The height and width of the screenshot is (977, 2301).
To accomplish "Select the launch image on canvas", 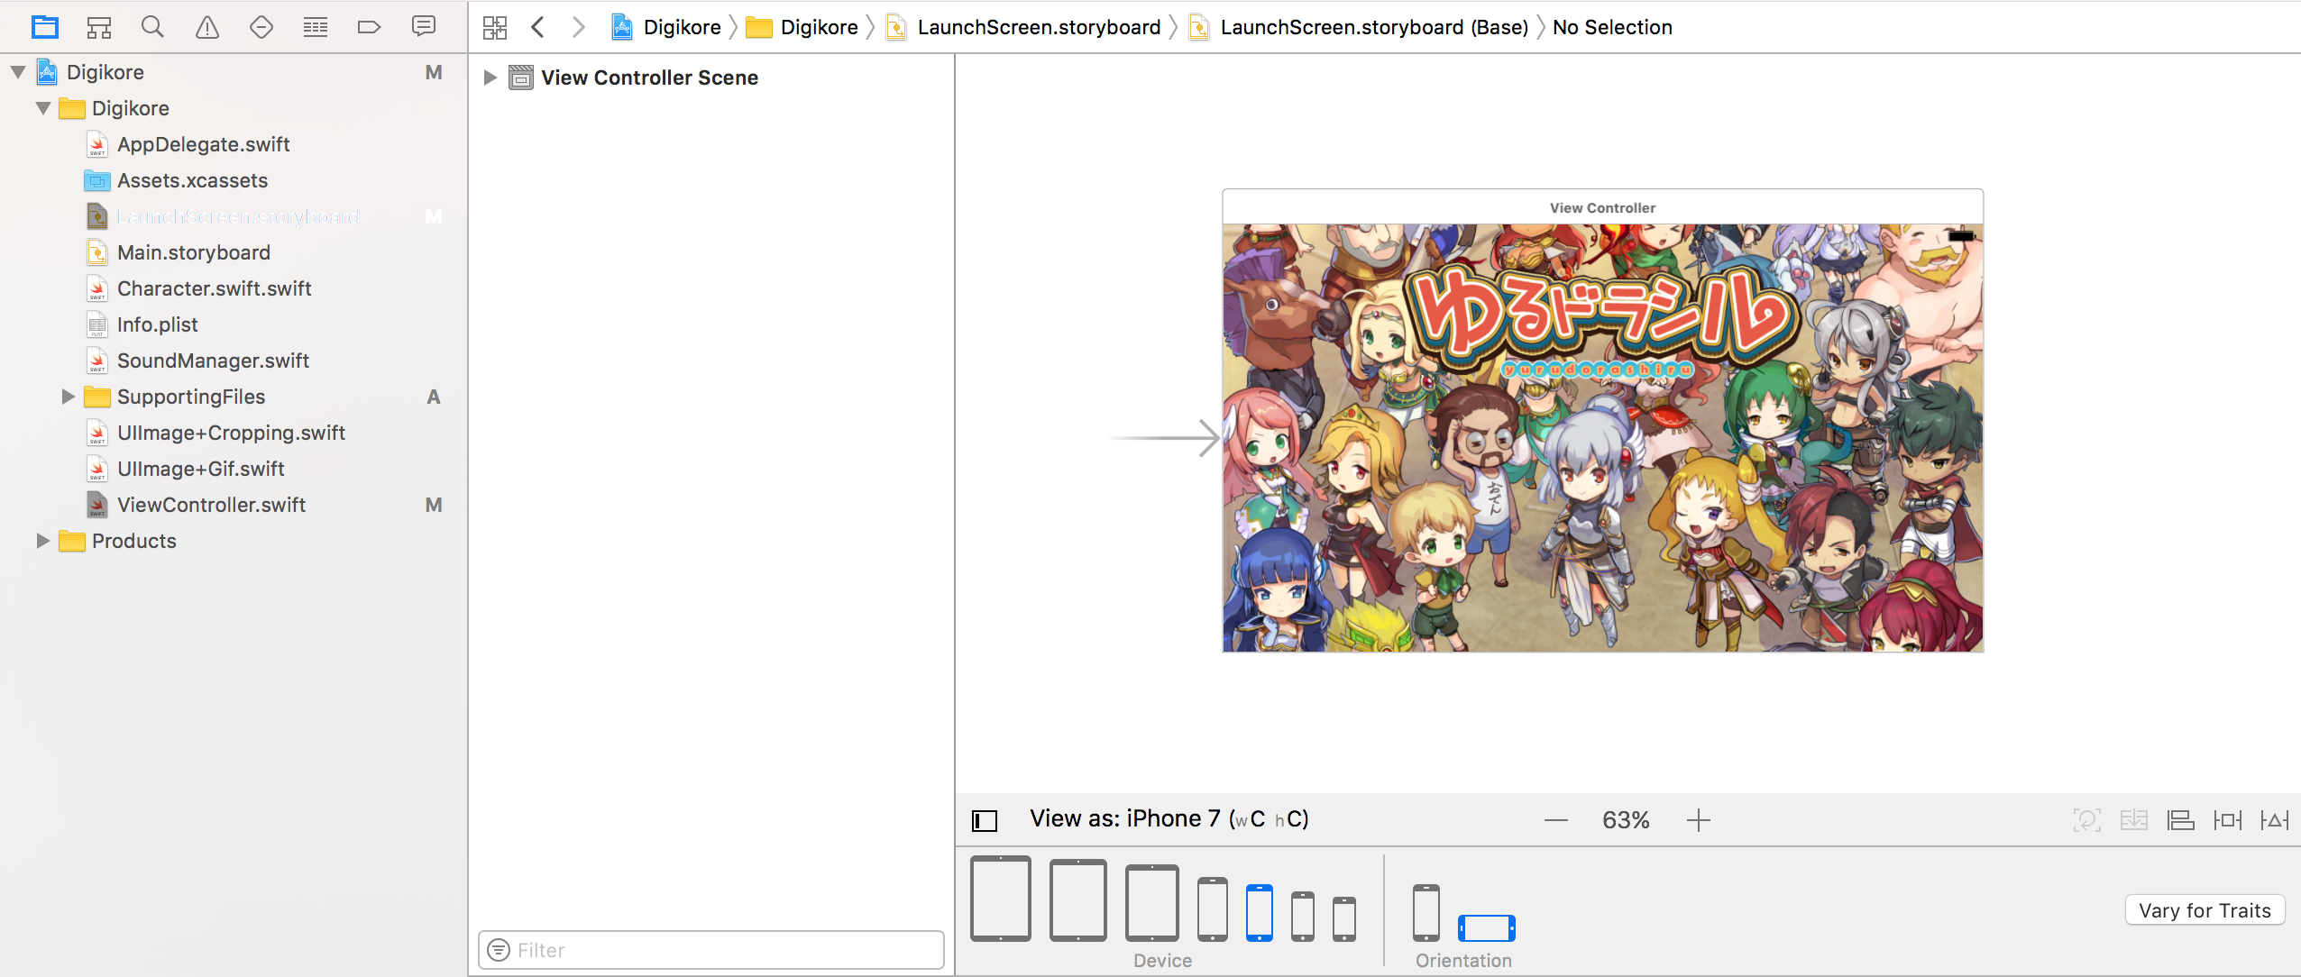I will click(x=1602, y=438).
